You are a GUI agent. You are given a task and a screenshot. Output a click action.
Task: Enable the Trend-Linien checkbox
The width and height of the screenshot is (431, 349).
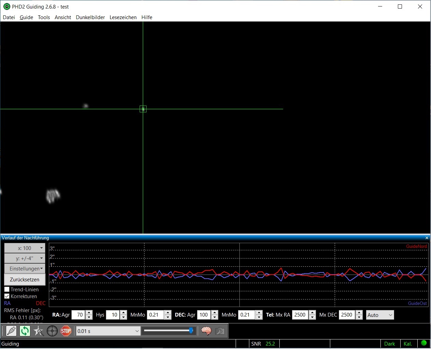pos(7,289)
